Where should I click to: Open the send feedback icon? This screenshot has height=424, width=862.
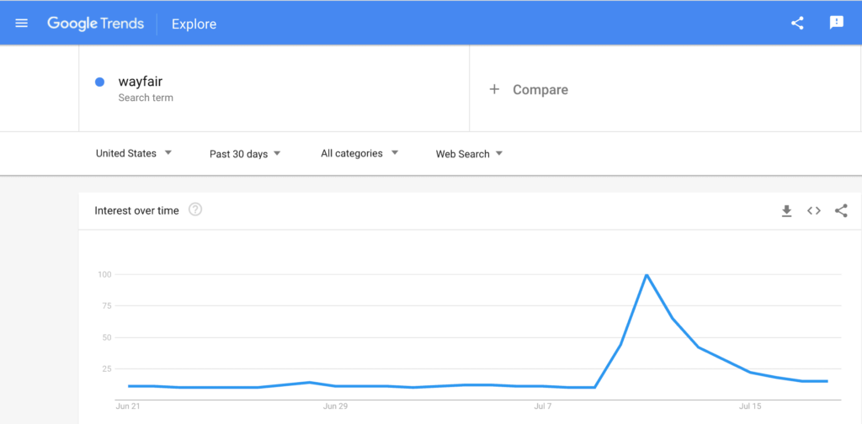836,23
